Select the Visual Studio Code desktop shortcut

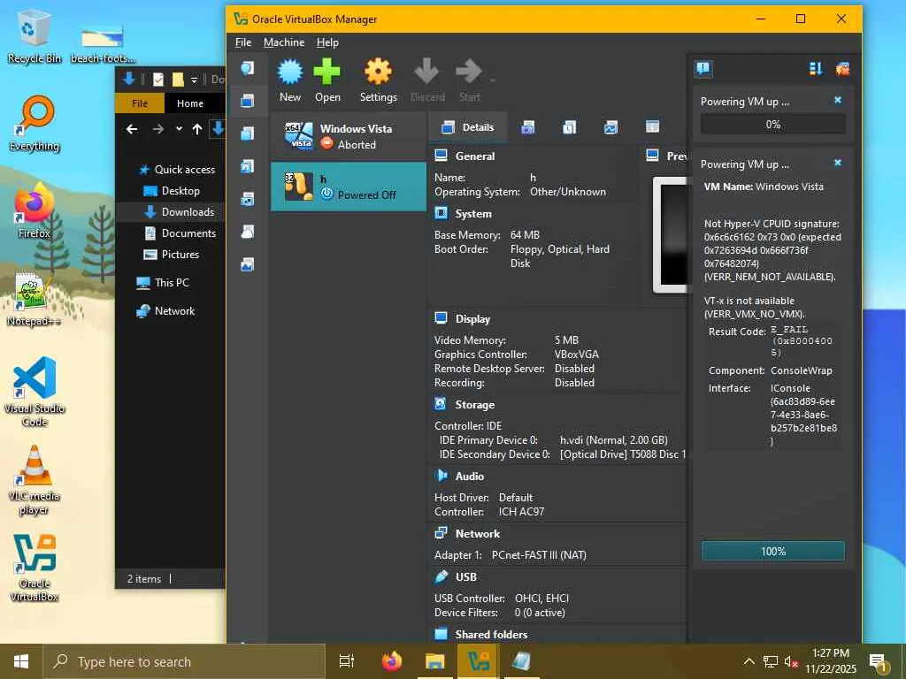pos(35,392)
